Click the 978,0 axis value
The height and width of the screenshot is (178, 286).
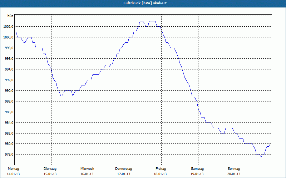pos(9,155)
